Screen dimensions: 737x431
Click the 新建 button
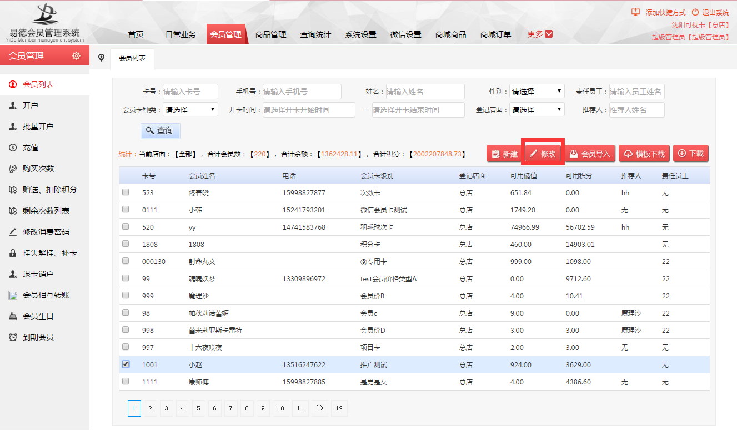(504, 154)
